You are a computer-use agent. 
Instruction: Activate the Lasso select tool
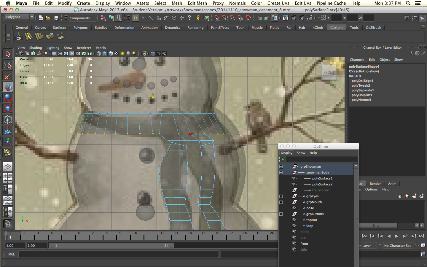(8, 65)
